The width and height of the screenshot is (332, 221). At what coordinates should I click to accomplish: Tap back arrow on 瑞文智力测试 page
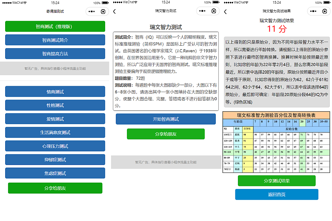click(x=114, y=11)
